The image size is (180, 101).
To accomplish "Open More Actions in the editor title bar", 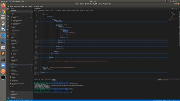I will coord(178,9).
